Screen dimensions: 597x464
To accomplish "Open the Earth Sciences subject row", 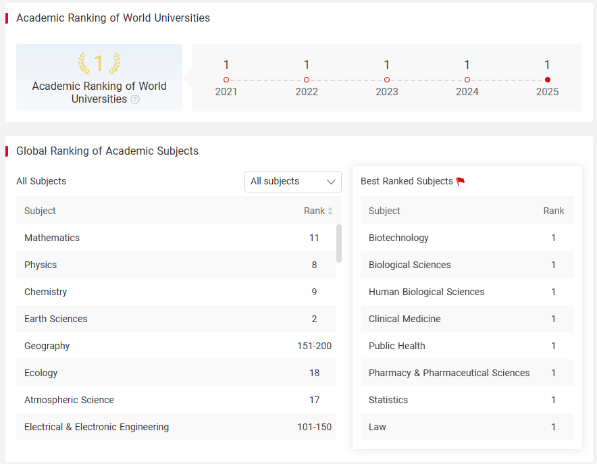I will click(x=176, y=319).
